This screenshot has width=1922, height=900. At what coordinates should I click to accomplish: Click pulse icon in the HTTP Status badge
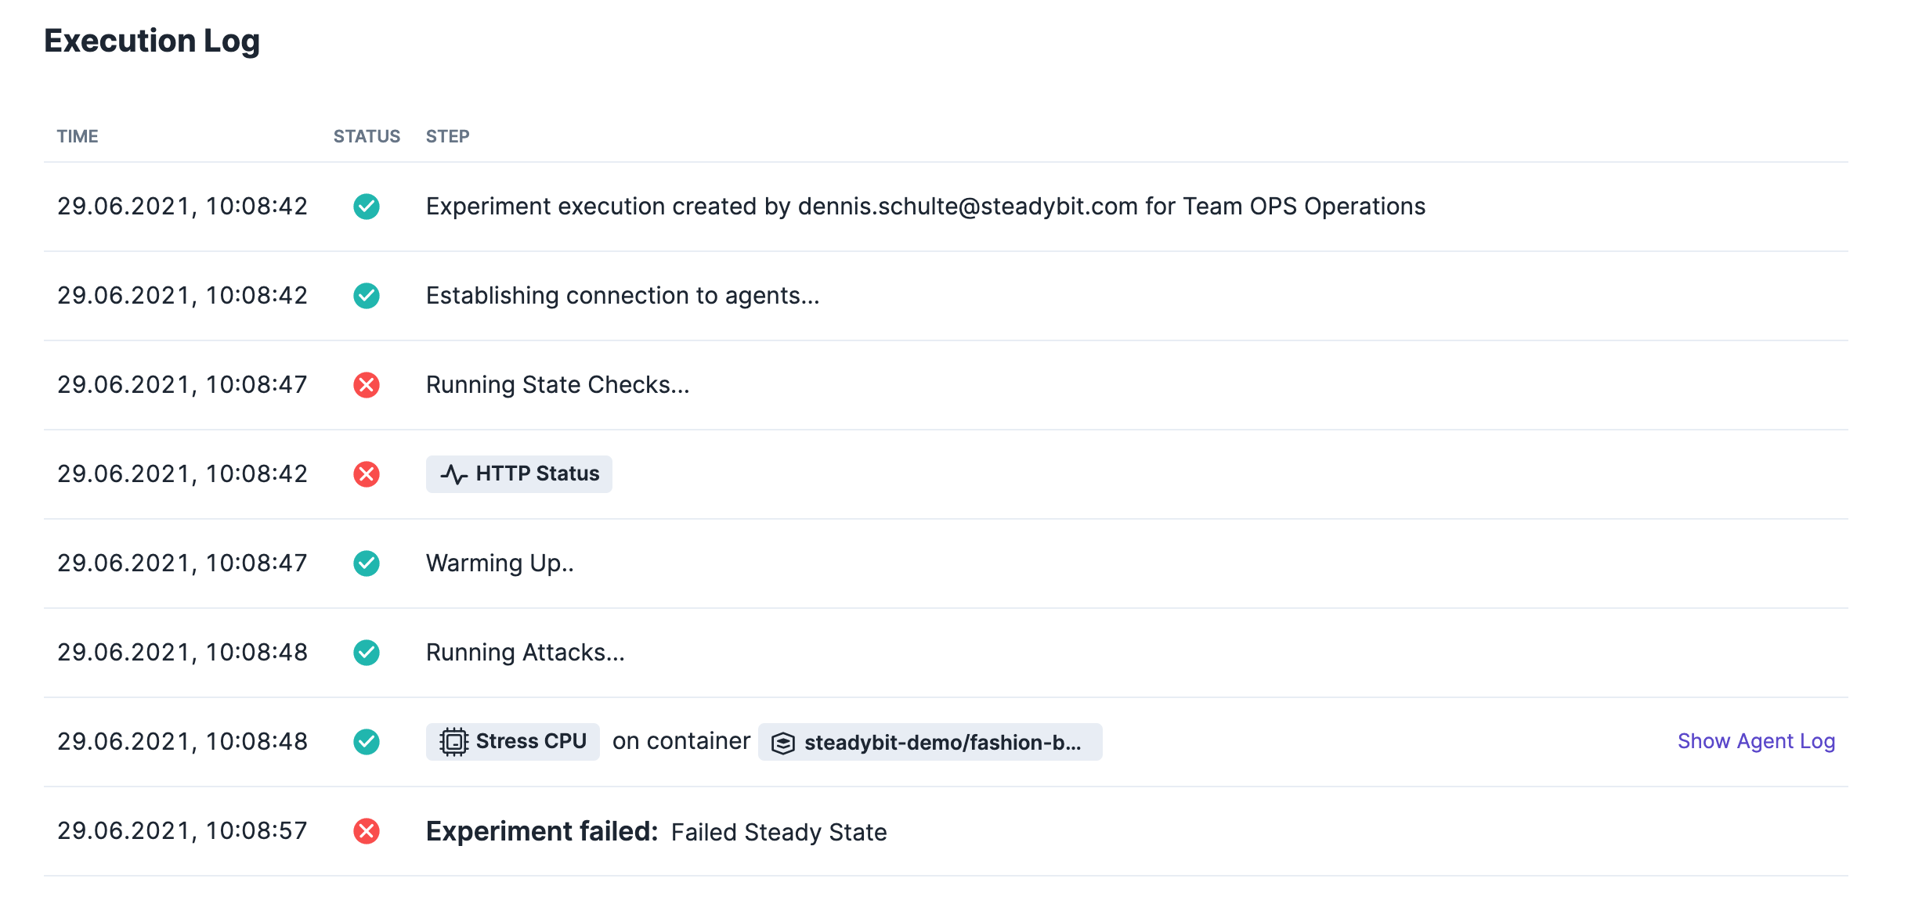(453, 474)
